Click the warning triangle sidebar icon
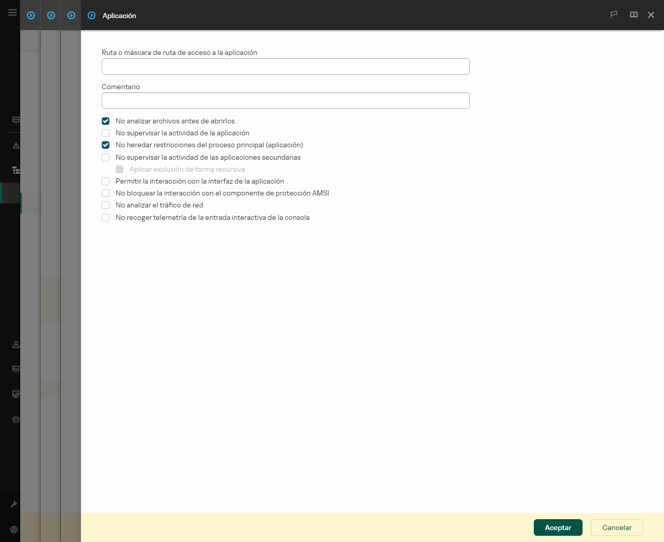 16,146
